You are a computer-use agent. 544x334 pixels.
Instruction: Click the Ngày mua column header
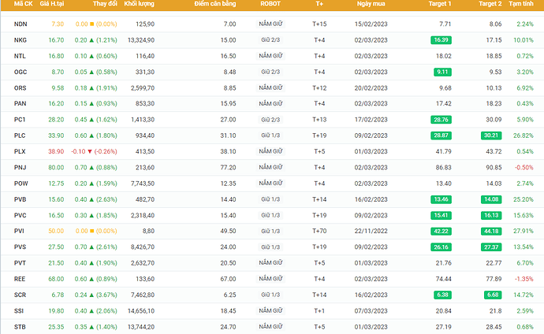pos(371,4)
